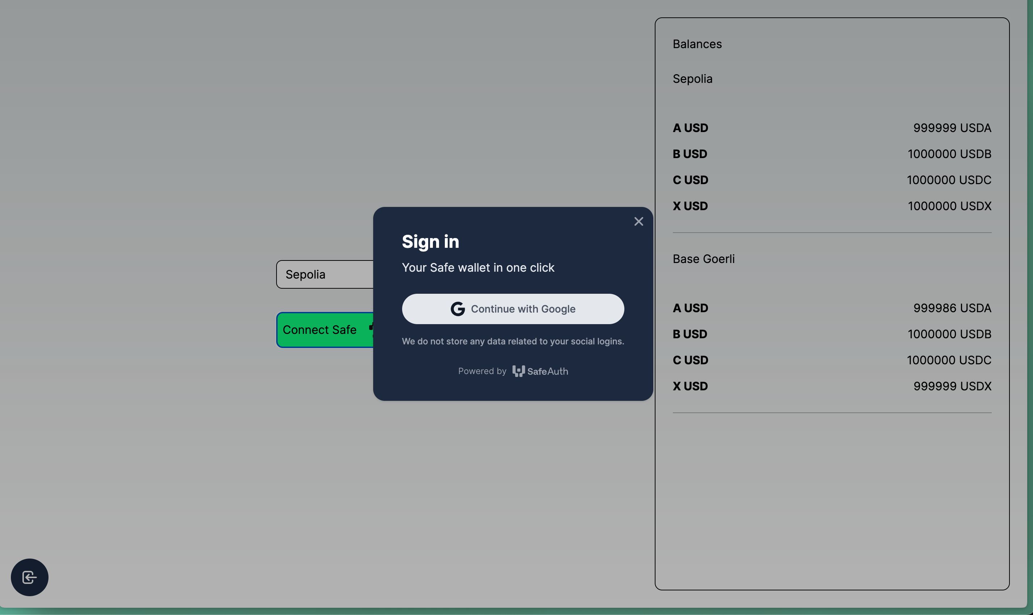This screenshot has width=1033, height=615.
Task: Click B USD label under Base Goerli
Action: pyautogui.click(x=690, y=334)
